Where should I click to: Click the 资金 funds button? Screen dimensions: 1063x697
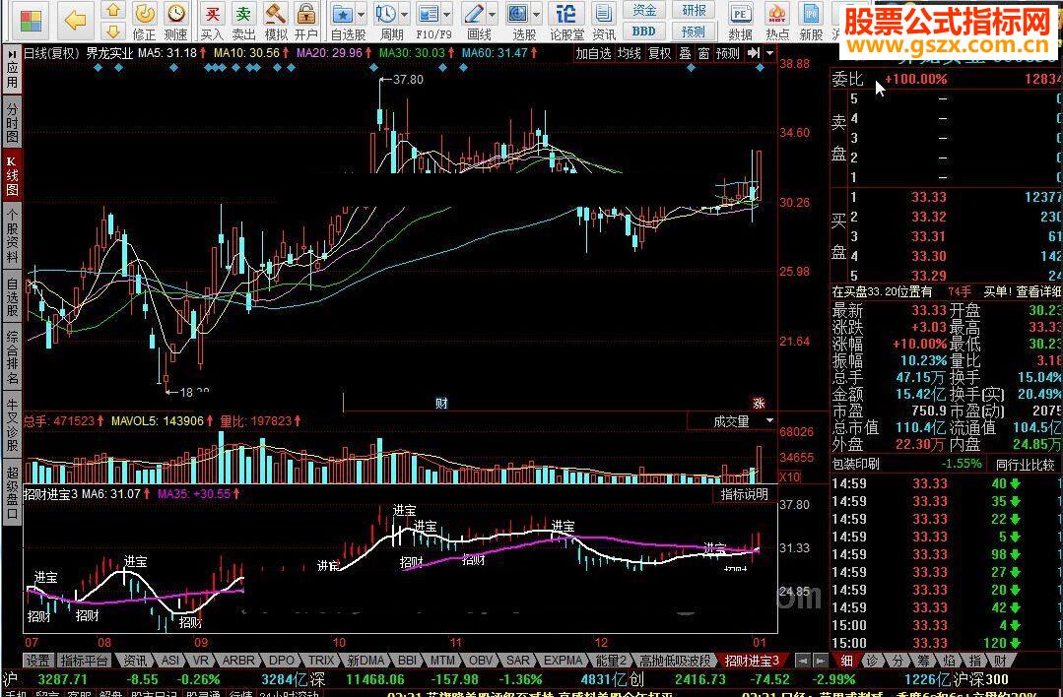644,10
